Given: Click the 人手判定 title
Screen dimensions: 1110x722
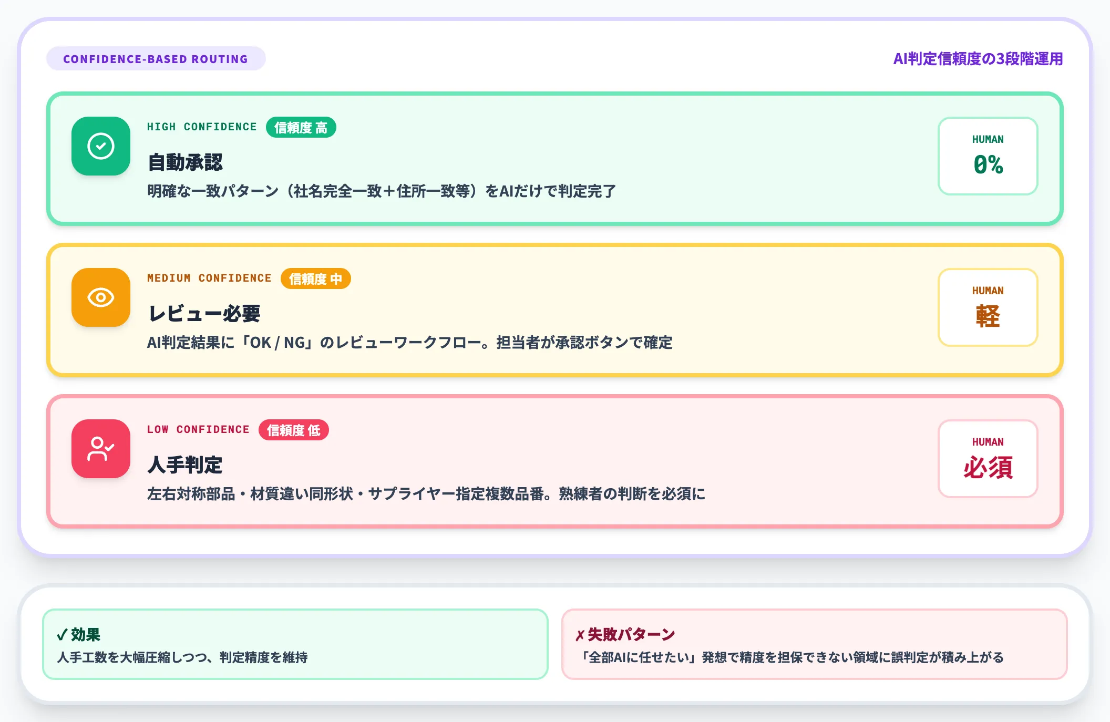Looking at the screenshot, I should 185,465.
